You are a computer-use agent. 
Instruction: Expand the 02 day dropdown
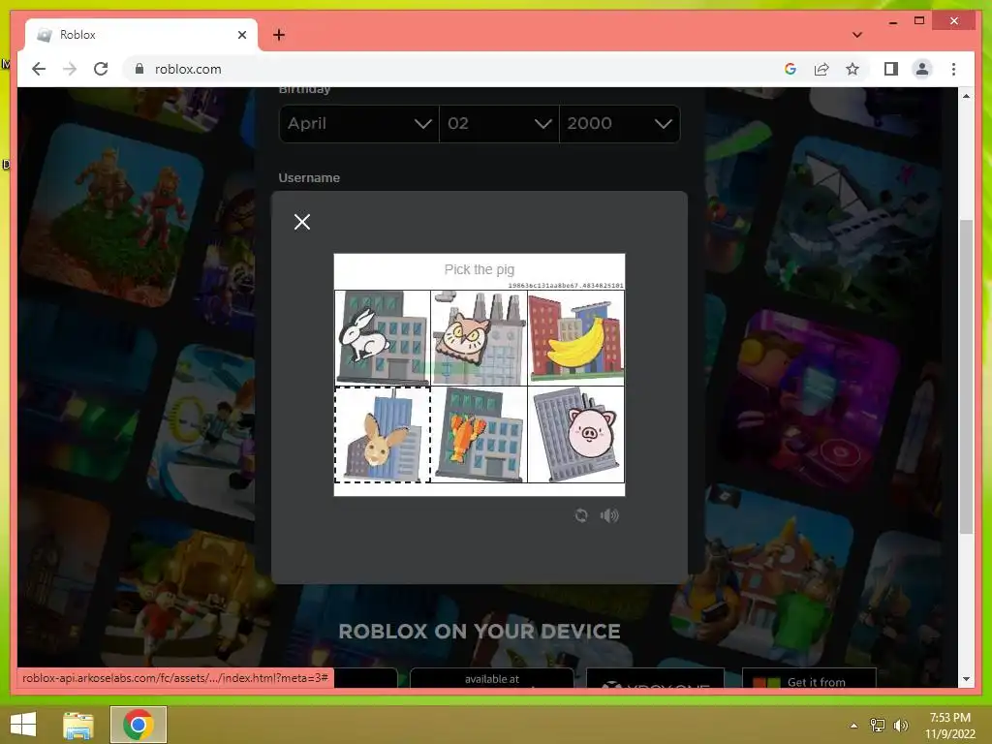point(499,123)
